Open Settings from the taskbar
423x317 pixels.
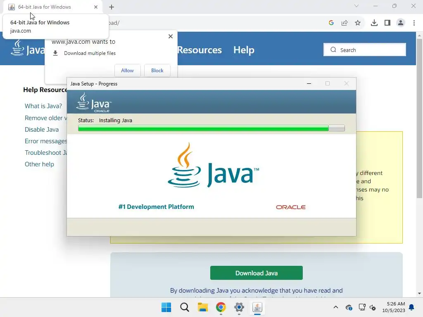239,307
